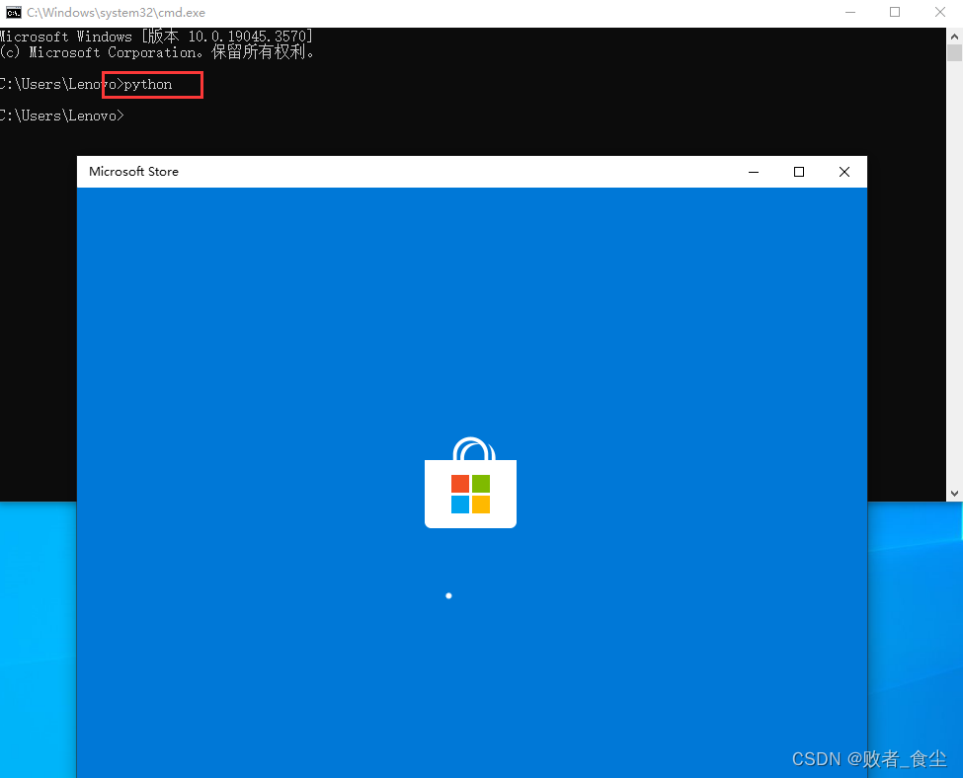Viewport: 963px width, 778px height.
Task: Click the Microsoft Windows version line
Action: pos(157,37)
